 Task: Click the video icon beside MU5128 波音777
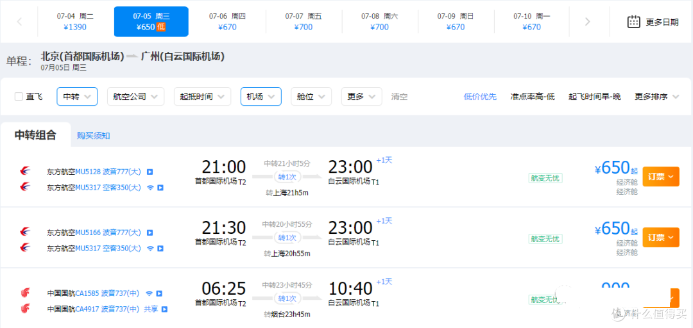[150, 171]
